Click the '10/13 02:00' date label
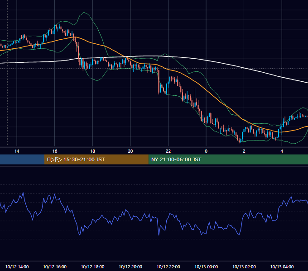Image resolution: width=308 pixels, height=271 pixels. pos(244,266)
